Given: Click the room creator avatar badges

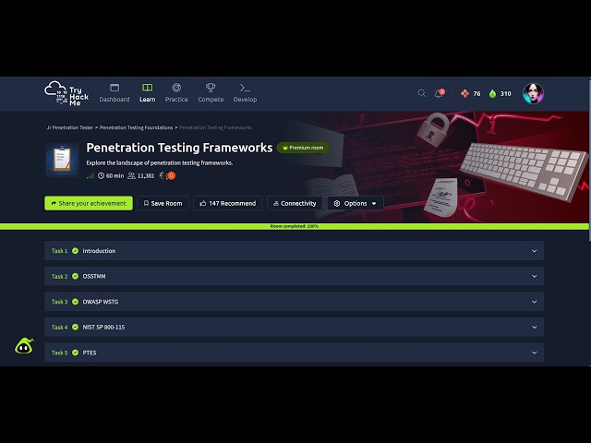Looking at the screenshot, I should click(168, 175).
